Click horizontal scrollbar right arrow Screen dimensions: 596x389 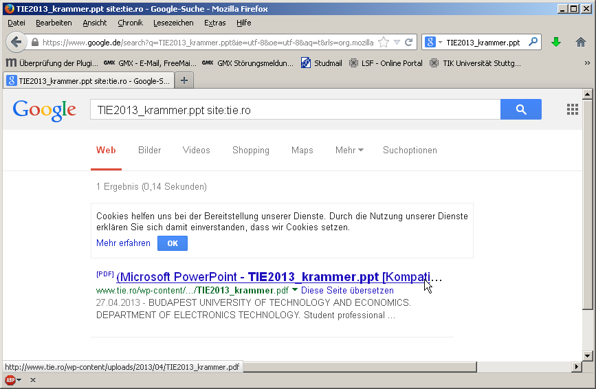[x=577, y=366]
